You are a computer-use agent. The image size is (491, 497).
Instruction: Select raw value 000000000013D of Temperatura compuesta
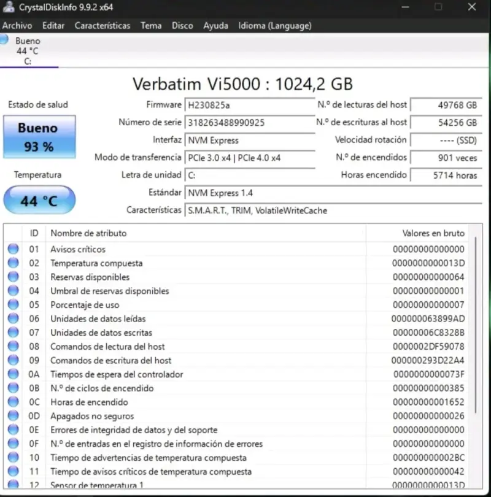pyautogui.click(x=428, y=263)
